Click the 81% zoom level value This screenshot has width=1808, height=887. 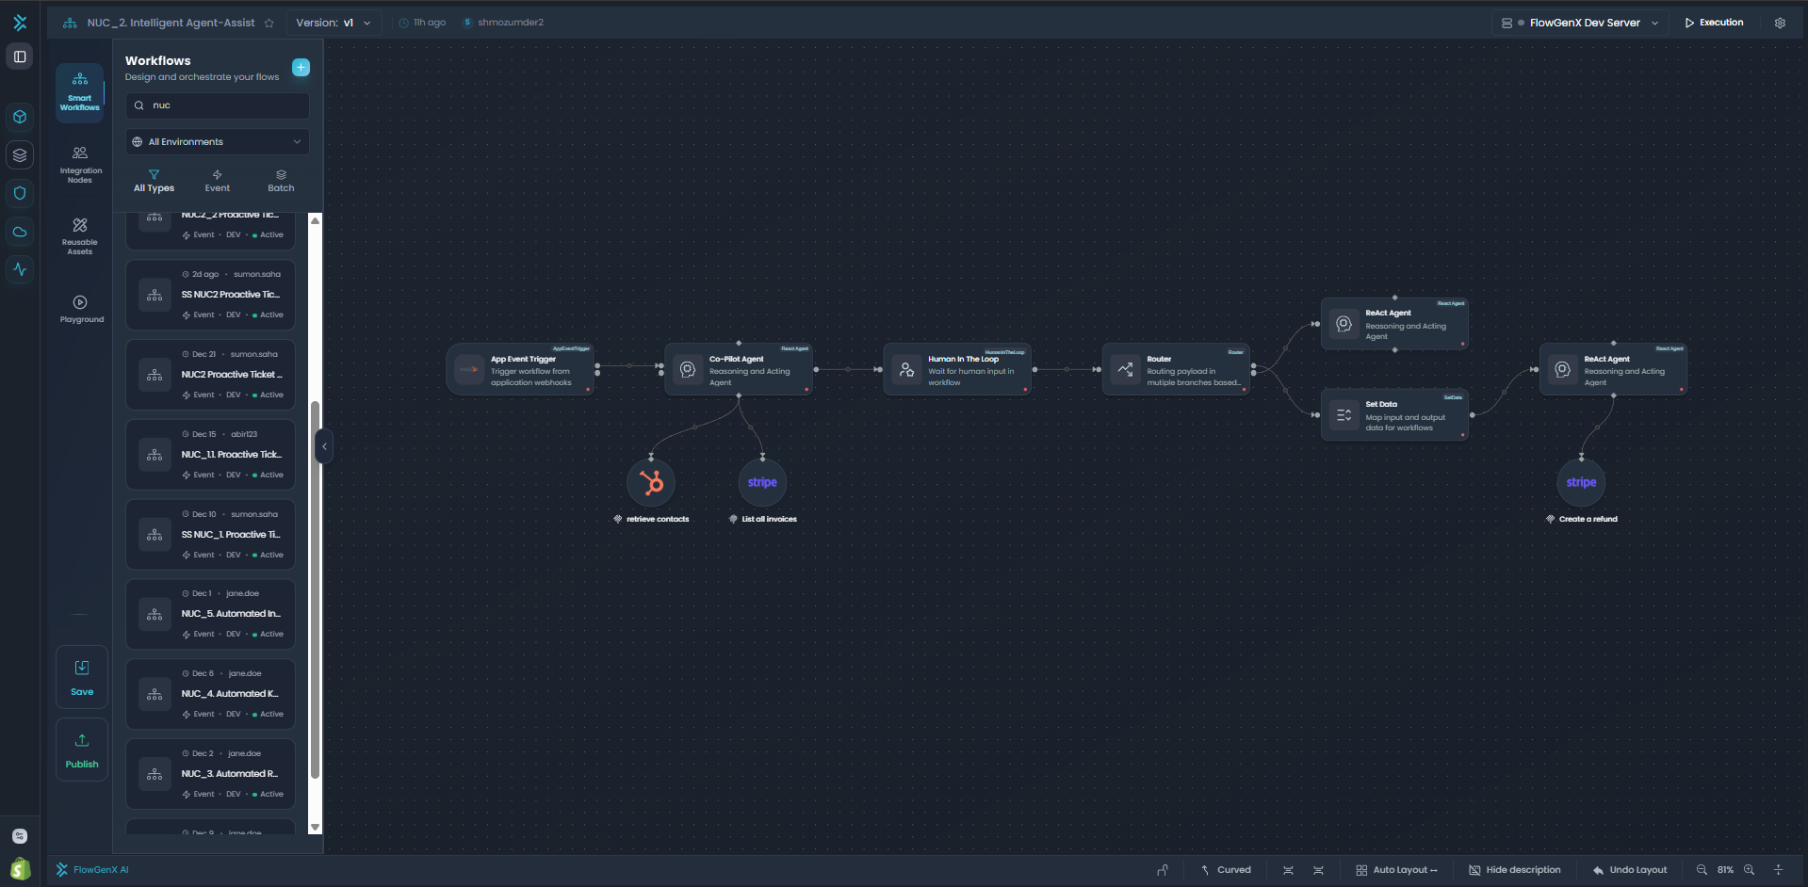pyautogui.click(x=1725, y=870)
